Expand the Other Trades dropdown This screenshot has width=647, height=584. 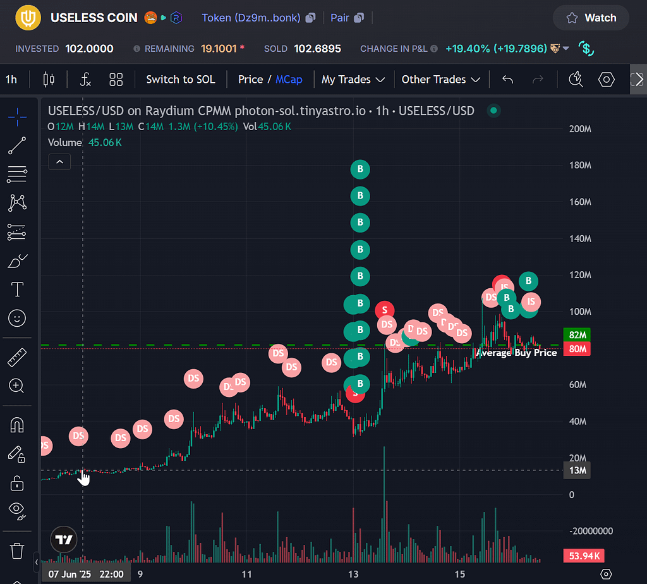point(440,80)
